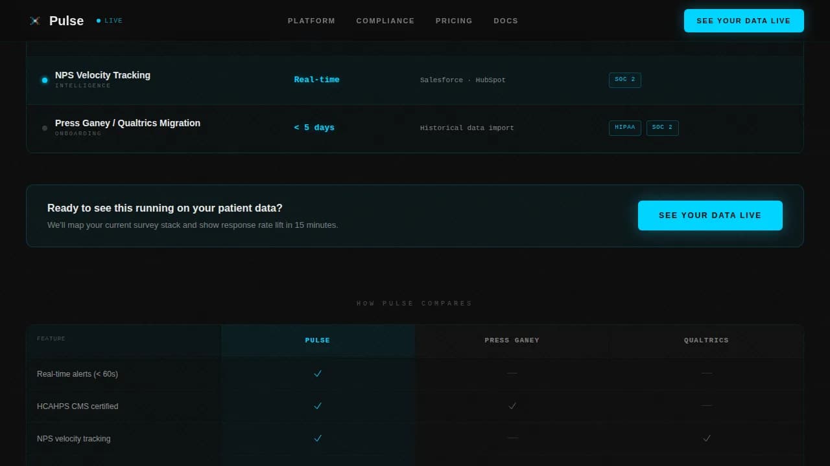Open the Docs nav item
Image resolution: width=830 pixels, height=466 pixels.
[x=506, y=21]
